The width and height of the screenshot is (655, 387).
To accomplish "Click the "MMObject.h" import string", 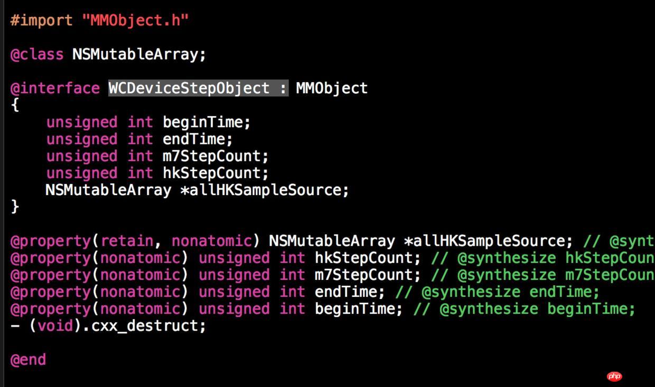I will 135,21.
